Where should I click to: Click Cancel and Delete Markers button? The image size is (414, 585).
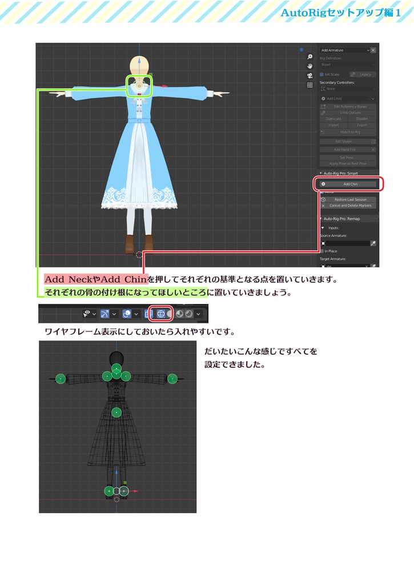(348, 206)
